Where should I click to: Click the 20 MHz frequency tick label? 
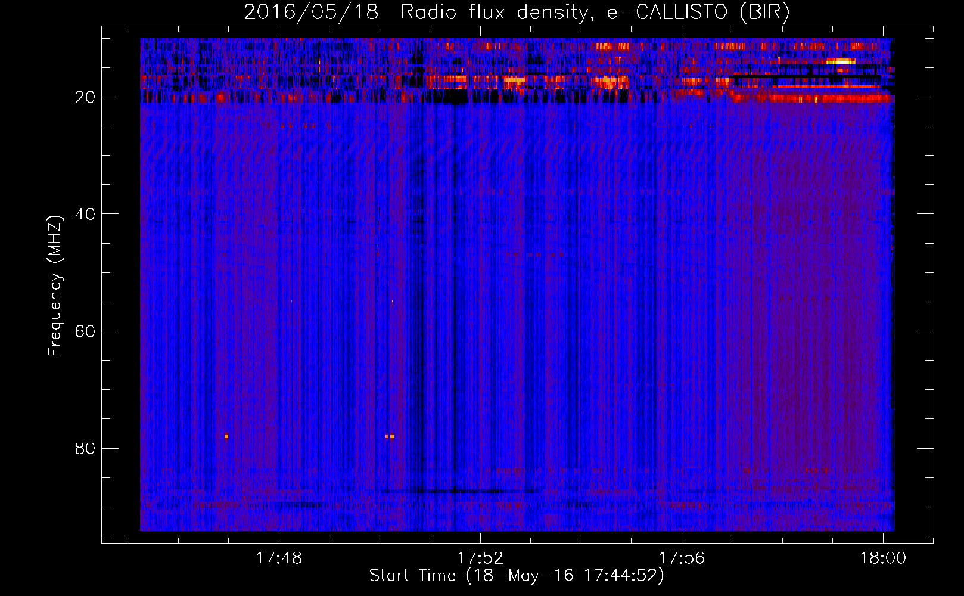85,97
